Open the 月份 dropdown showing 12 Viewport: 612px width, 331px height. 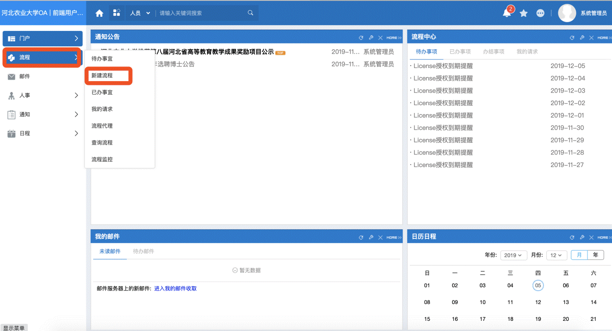(556, 255)
